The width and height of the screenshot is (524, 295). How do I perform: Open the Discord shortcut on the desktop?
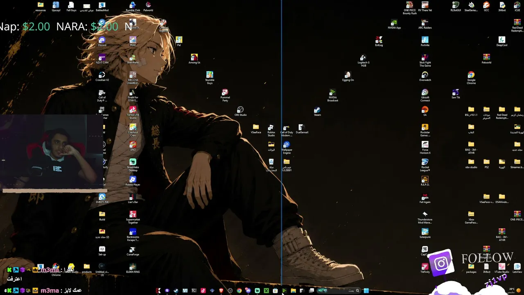pos(102,41)
